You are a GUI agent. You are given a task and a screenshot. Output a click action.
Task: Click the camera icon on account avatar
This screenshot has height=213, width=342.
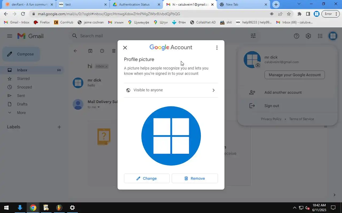tap(258, 65)
